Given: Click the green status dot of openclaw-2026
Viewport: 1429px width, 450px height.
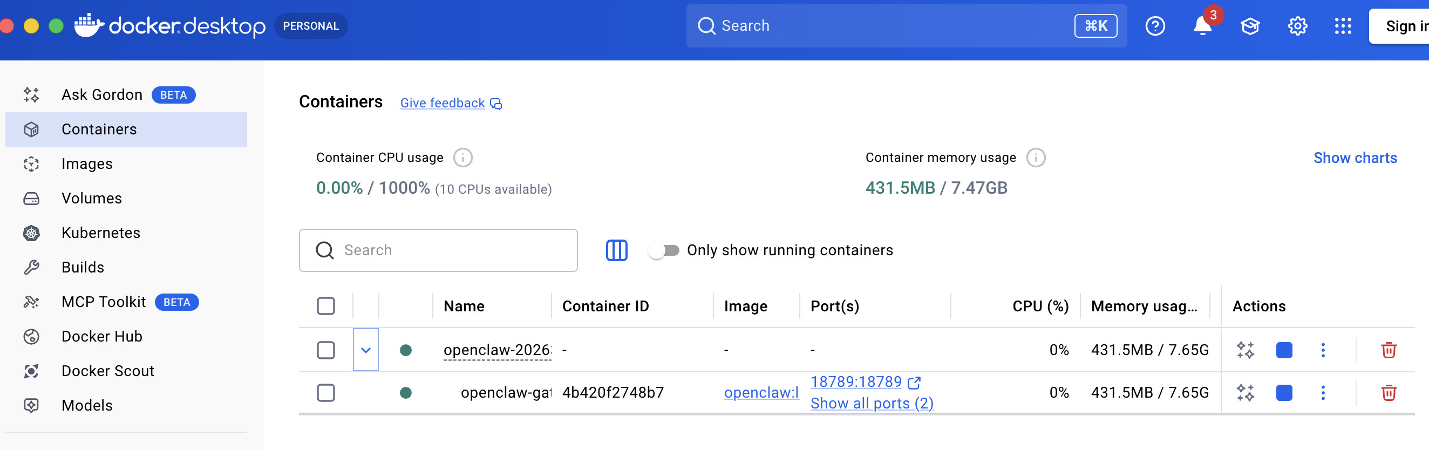Looking at the screenshot, I should [x=405, y=350].
